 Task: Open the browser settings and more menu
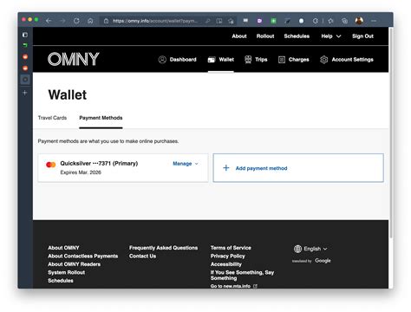click(x=374, y=21)
